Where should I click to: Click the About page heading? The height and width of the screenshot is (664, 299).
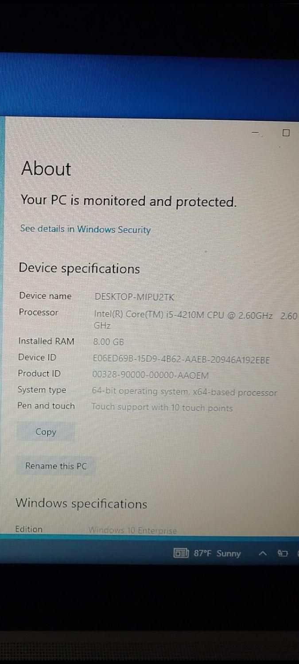click(x=46, y=169)
